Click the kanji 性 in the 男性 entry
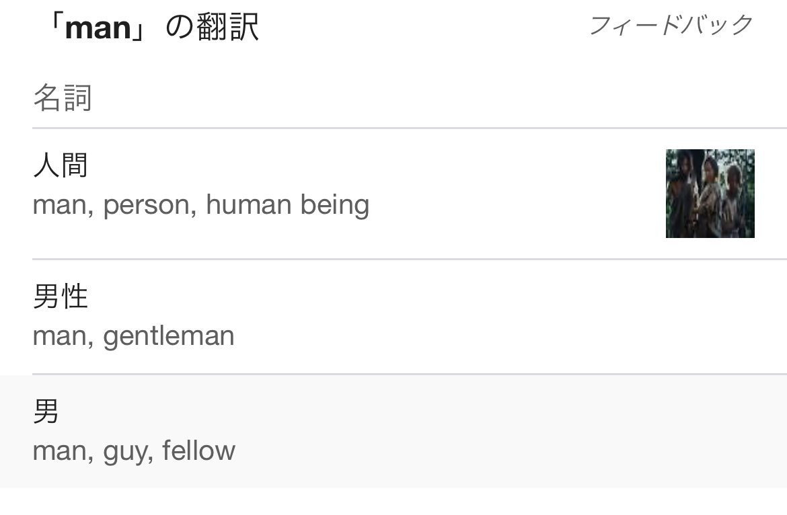787x515 pixels. [x=75, y=296]
